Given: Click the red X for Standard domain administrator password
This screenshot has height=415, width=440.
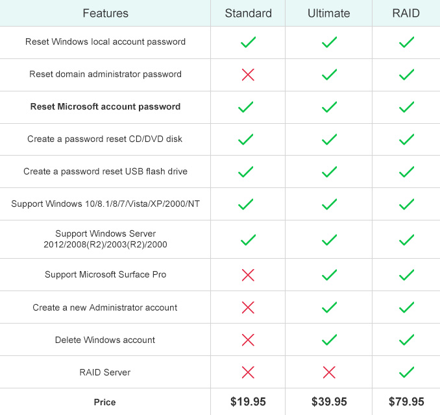Looking at the screenshot, I should [248, 75].
